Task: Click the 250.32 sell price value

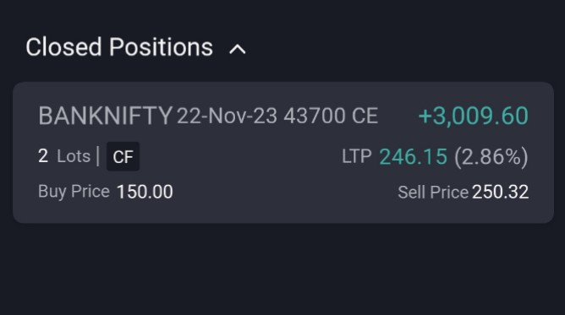Action: coord(501,192)
